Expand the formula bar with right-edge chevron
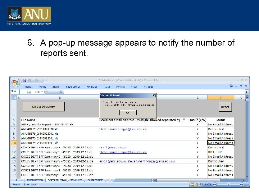 click(x=247, y=92)
